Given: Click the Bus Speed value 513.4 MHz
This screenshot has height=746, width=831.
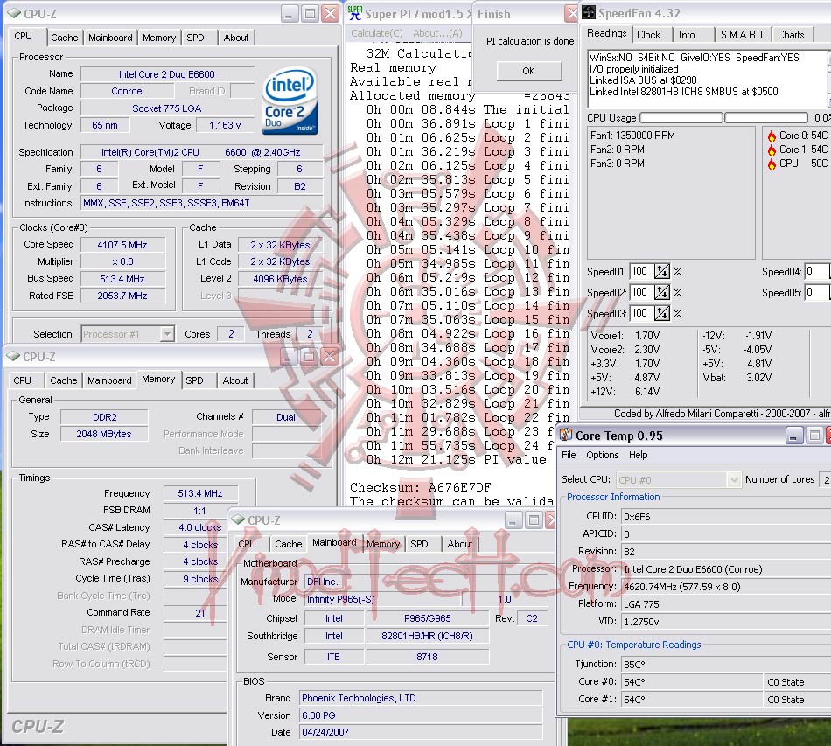Looking at the screenshot, I should coord(122,279).
